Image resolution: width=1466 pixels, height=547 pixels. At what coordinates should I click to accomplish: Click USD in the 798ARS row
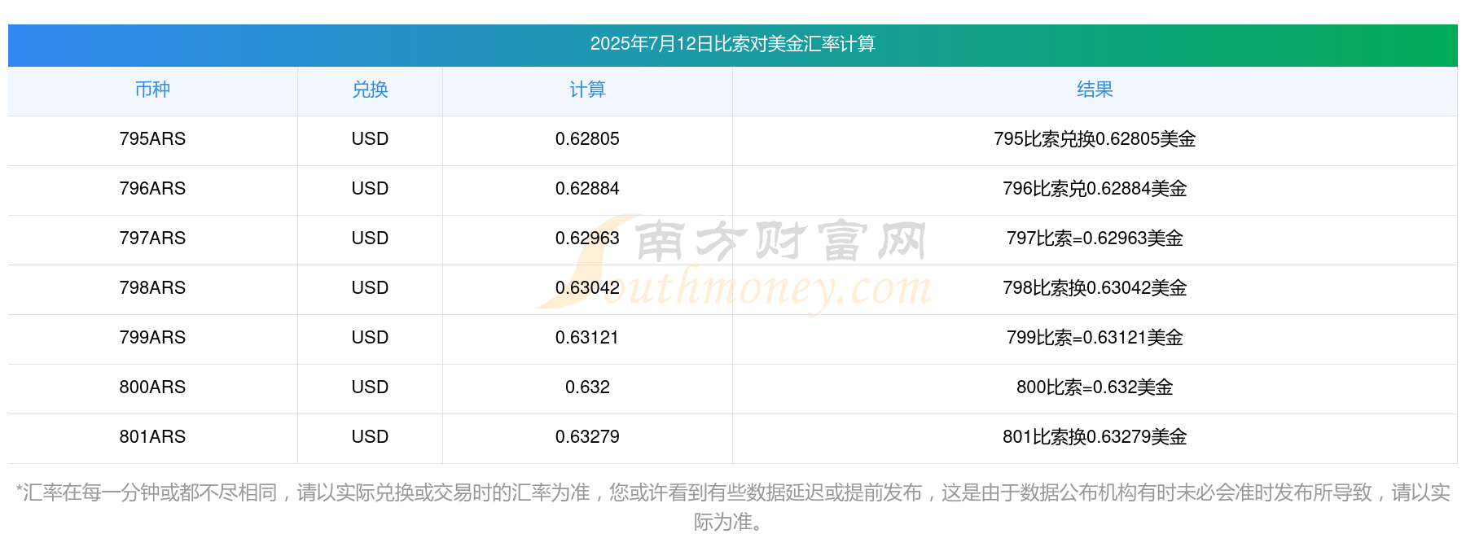(370, 288)
